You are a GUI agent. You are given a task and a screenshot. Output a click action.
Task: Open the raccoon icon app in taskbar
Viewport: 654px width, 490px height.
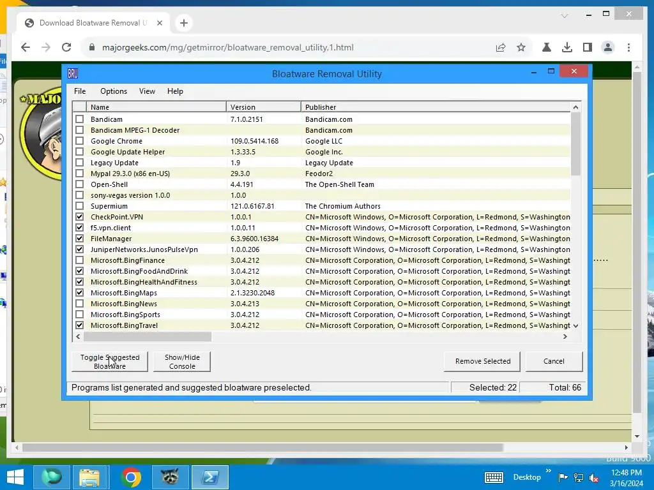pos(170,477)
